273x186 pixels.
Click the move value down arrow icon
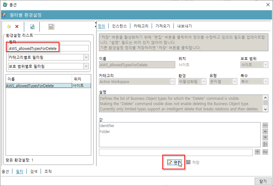pyautogui.click(x=265, y=138)
